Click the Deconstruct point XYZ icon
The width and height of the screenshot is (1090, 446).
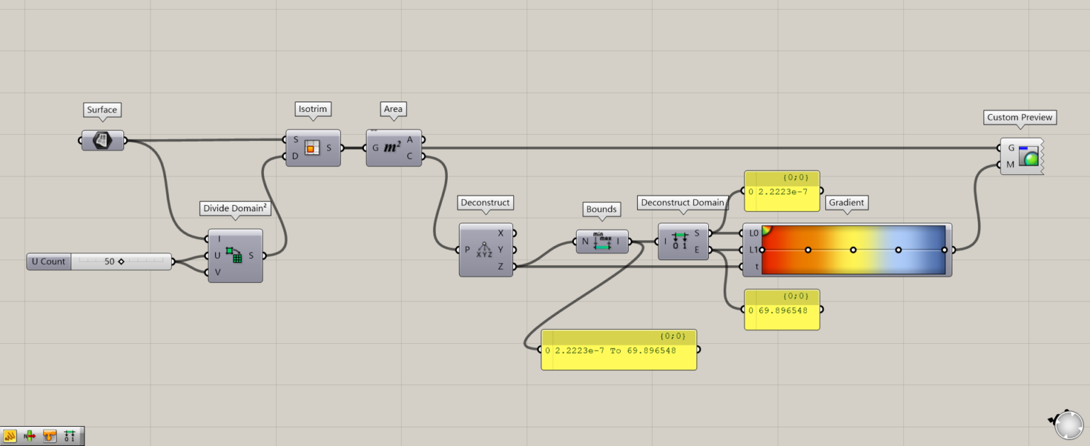click(484, 250)
